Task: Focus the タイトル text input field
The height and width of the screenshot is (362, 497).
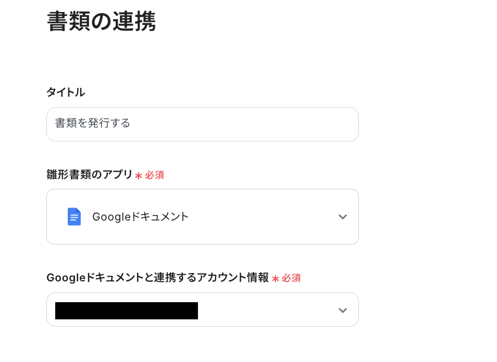Action: 202,124
